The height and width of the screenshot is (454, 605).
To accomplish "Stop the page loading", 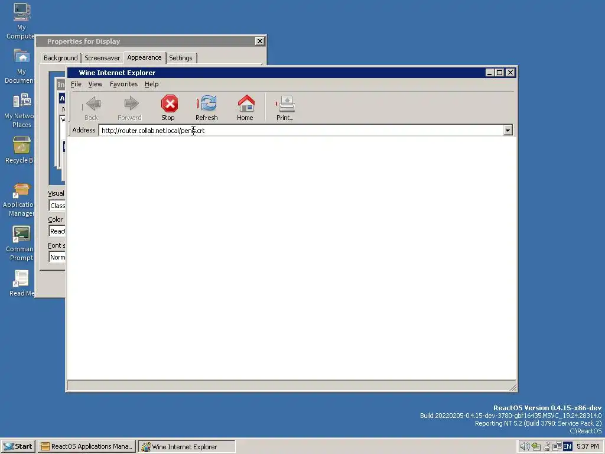I will [168, 108].
